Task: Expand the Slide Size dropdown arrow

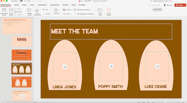Action: [x=103, y=10]
